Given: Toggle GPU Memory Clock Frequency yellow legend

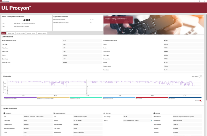Looking at the screenshot, I should point(53,98).
